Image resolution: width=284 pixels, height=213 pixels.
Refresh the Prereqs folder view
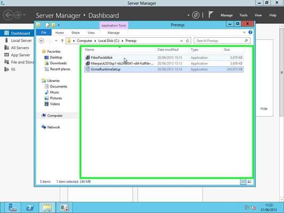coord(187,41)
